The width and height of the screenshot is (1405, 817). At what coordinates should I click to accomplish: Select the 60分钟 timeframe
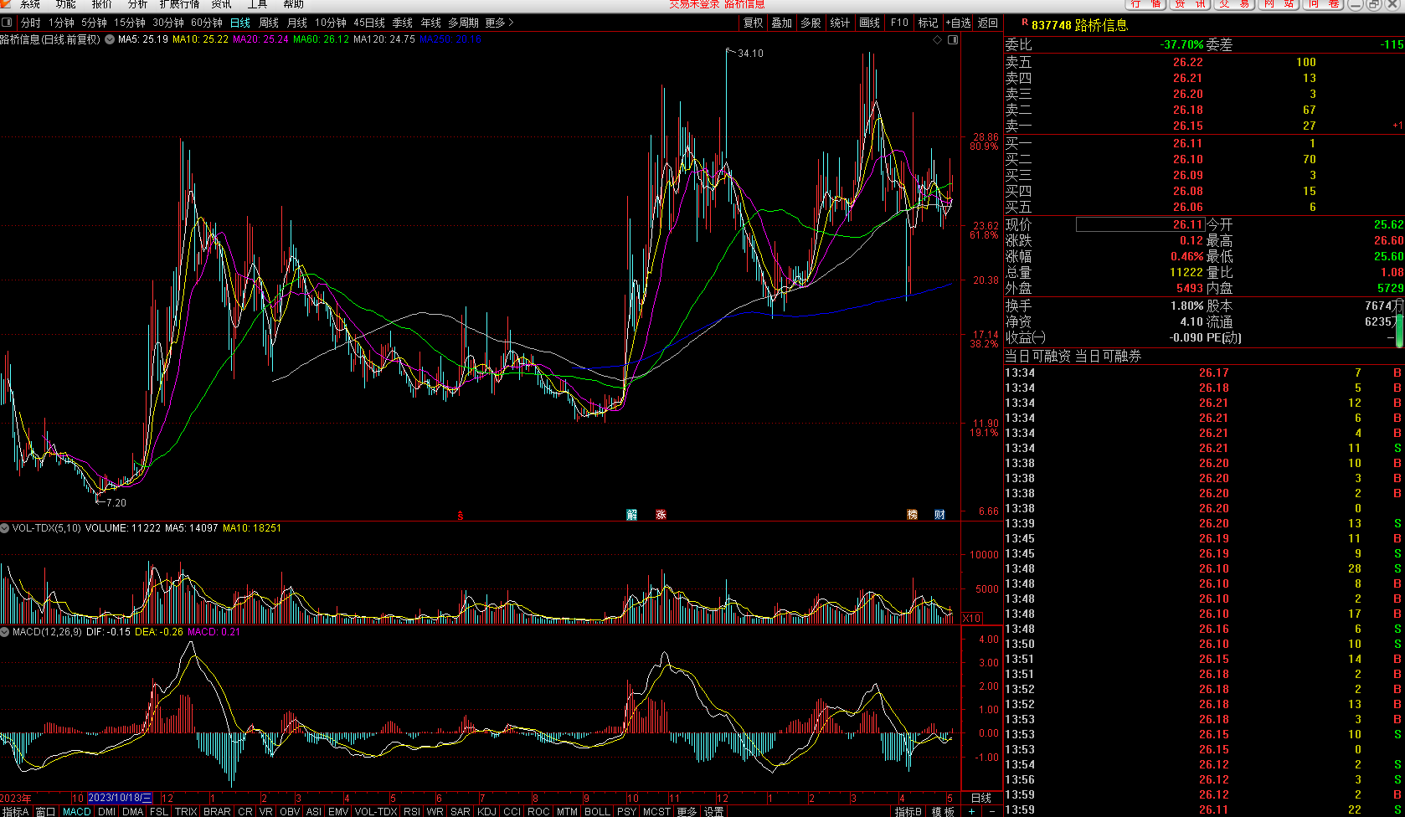207,23
